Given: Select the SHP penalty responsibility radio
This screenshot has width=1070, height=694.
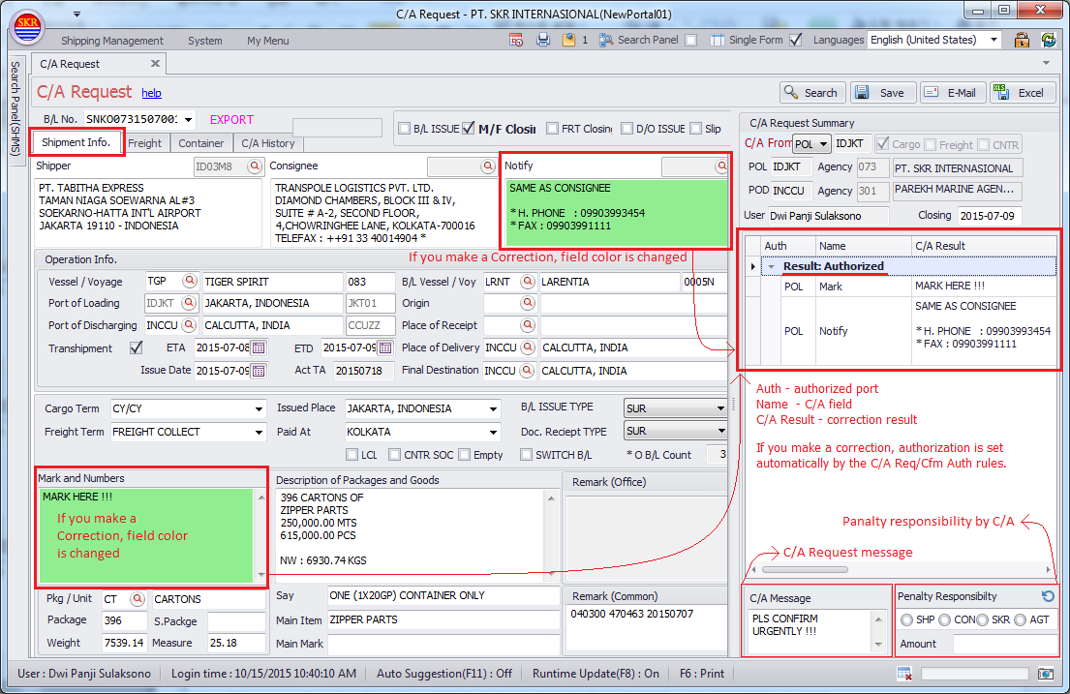Looking at the screenshot, I should (x=907, y=619).
